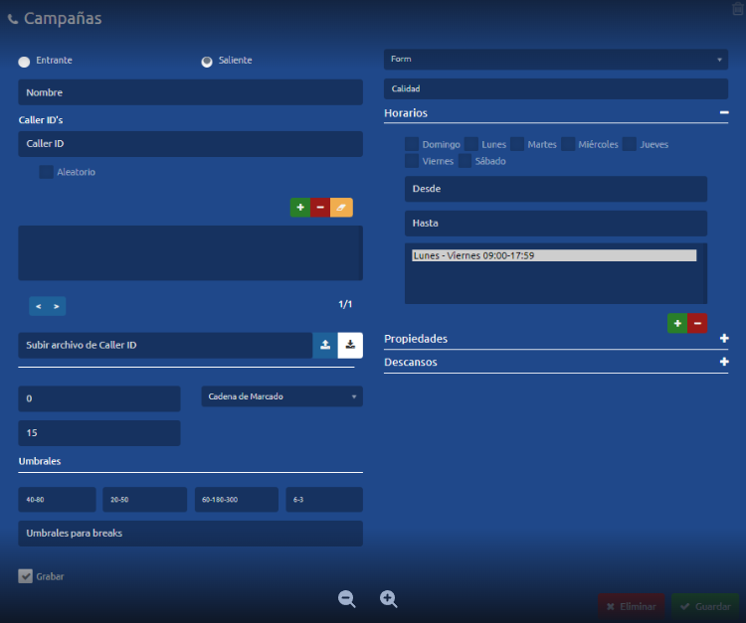Download the Caller ID file template

(x=350, y=345)
